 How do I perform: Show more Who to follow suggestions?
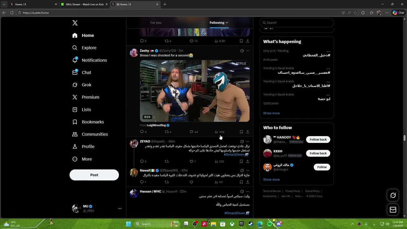pyautogui.click(x=271, y=180)
